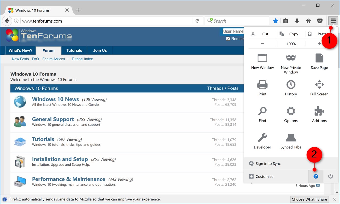Click the URL address bar

pos(106,21)
